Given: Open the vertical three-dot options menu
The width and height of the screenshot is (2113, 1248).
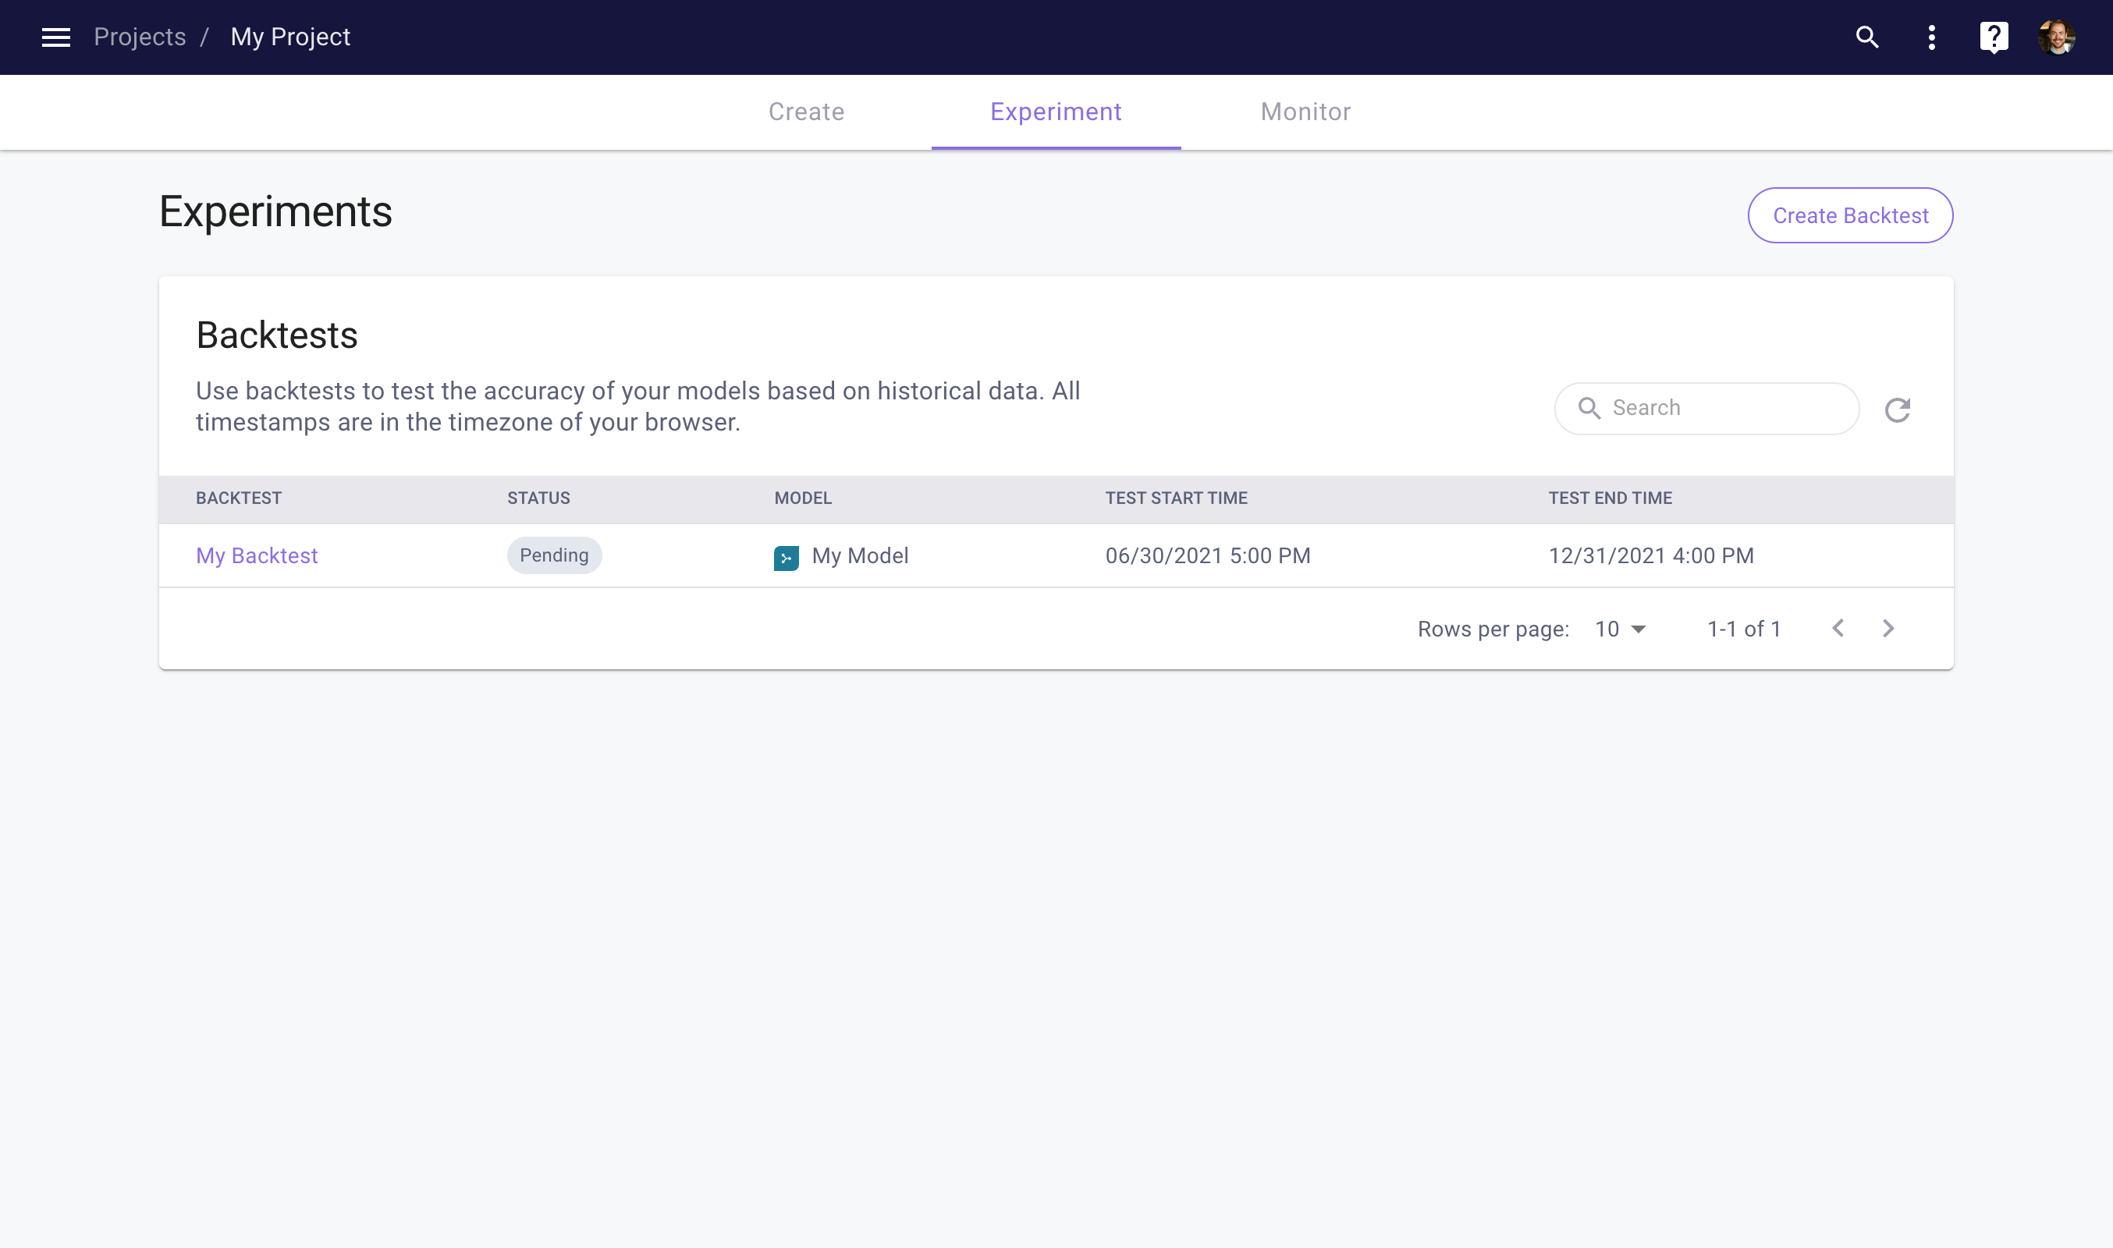Looking at the screenshot, I should tap(1931, 37).
